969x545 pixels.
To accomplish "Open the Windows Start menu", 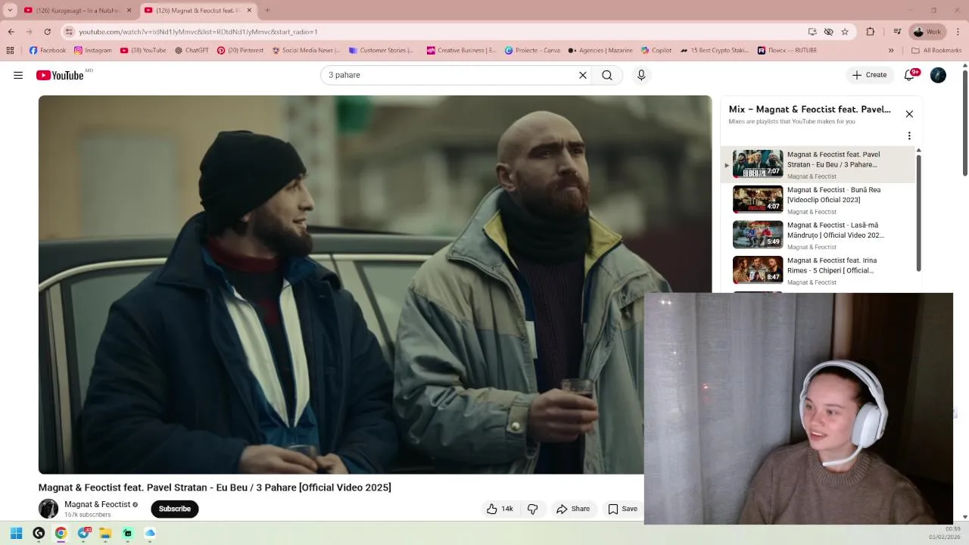I will (x=16, y=534).
